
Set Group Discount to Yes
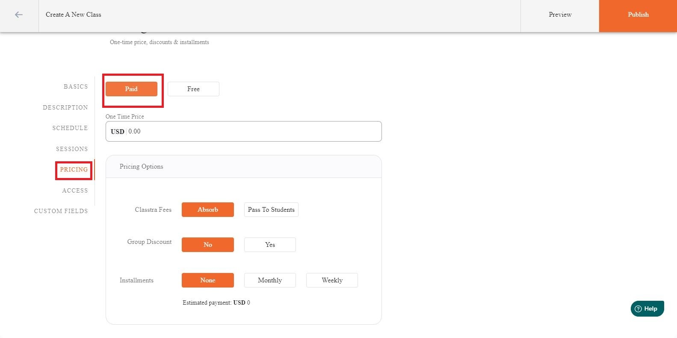(270, 245)
